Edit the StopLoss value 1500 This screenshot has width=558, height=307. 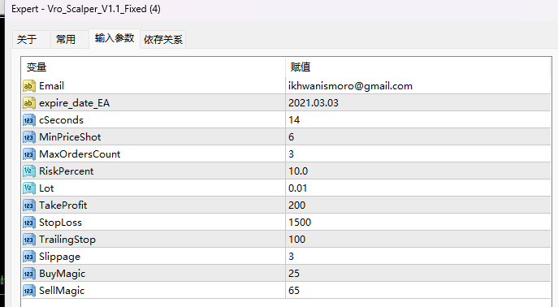[417, 223]
